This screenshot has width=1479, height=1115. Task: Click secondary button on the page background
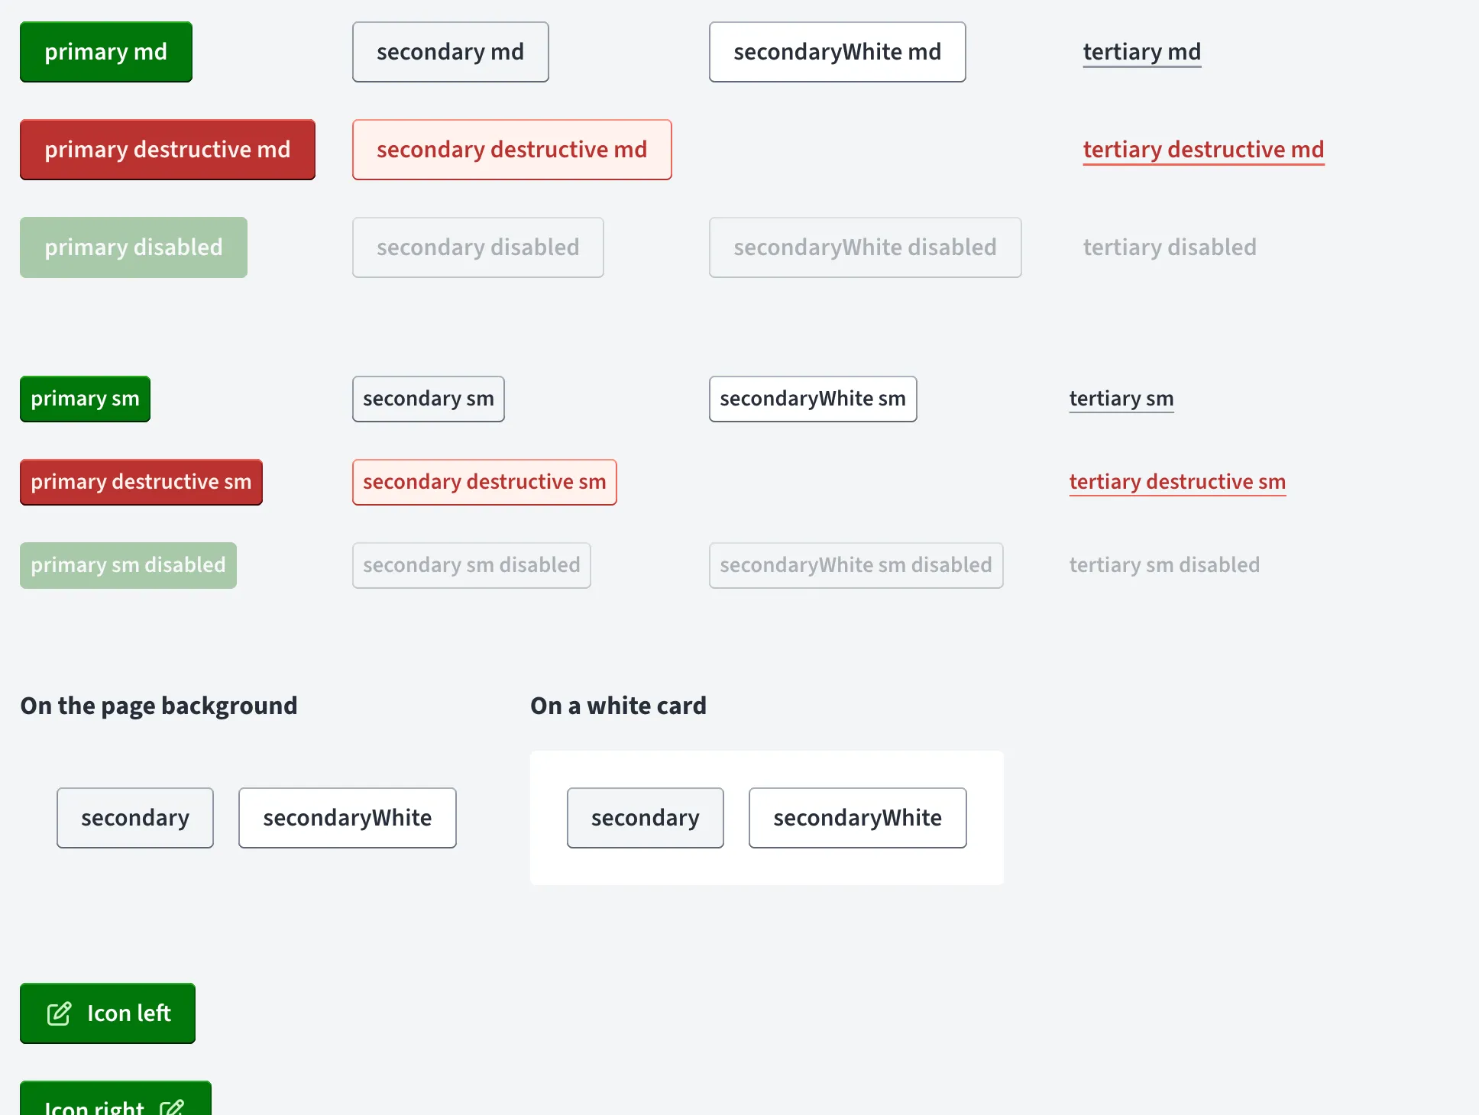[x=135, y=818]
